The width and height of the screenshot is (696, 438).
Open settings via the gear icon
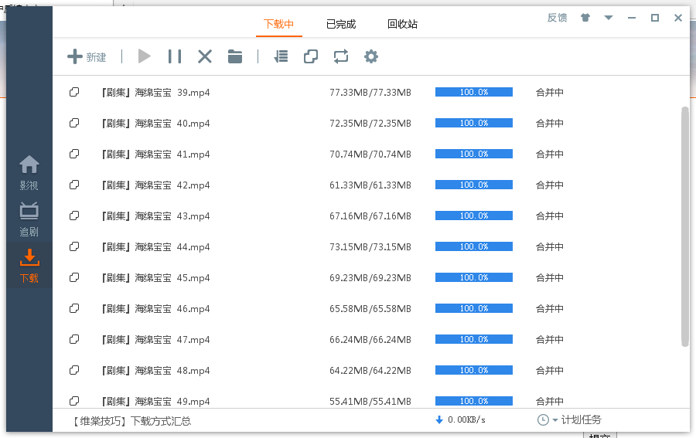tap(371, 56)
